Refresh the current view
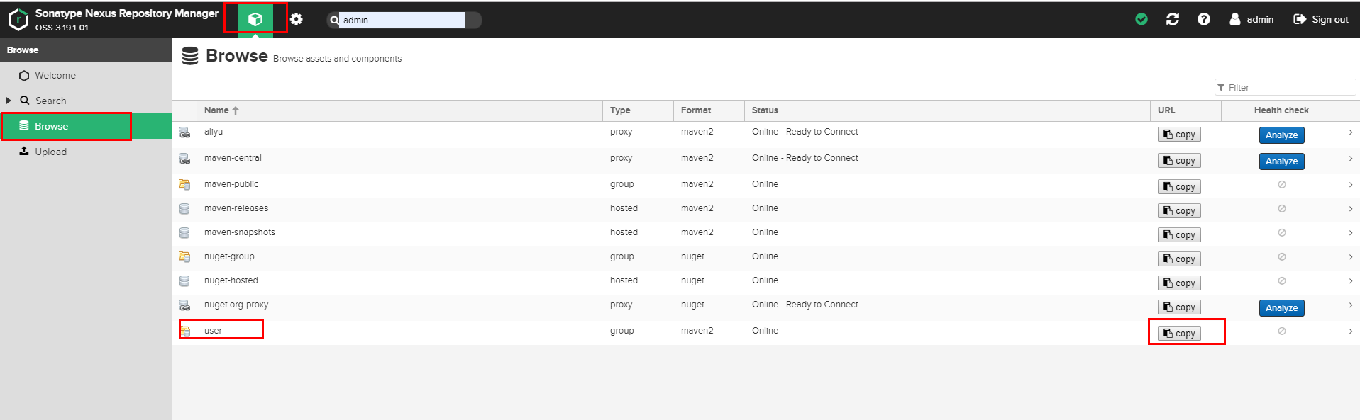The width and height of the screenshot is (1360, 420). pos(1173,19)
